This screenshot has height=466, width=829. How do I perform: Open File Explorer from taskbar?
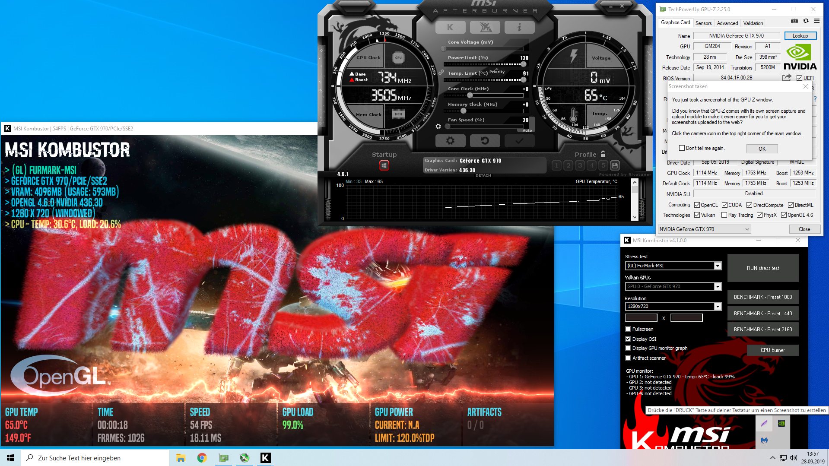(181, 458)
